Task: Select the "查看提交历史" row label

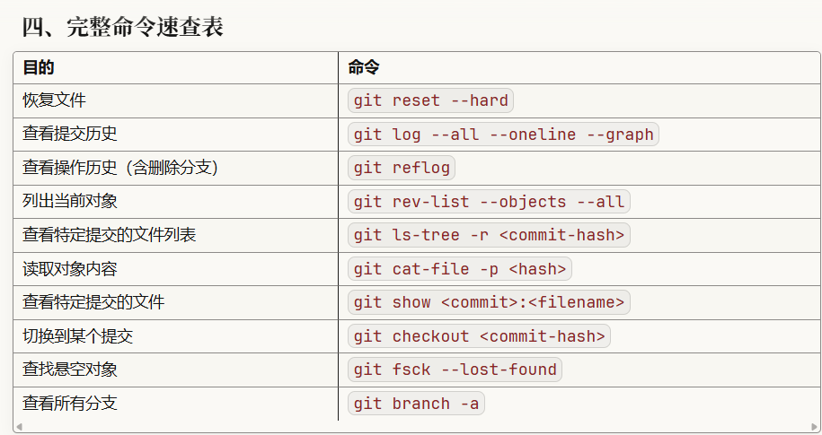Action: click(70, 135)
